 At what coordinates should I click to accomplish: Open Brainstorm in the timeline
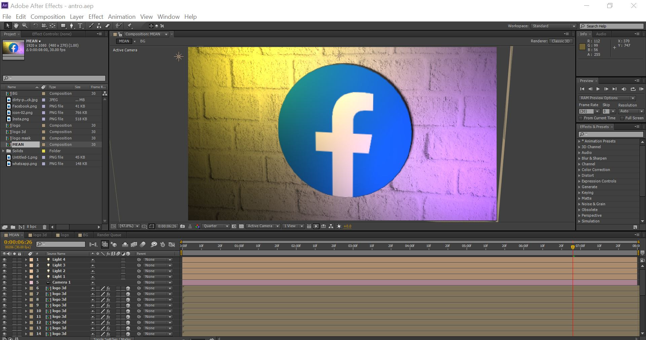click(154, 244)
